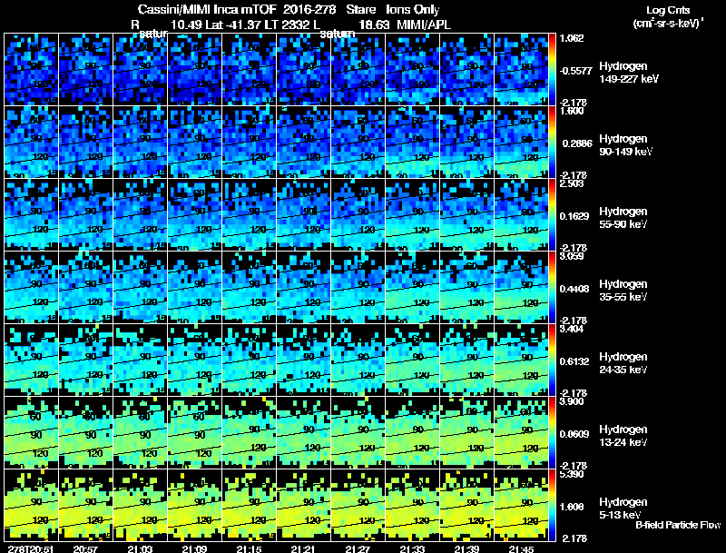Click the 'Log Cnts' units heading

668,10
